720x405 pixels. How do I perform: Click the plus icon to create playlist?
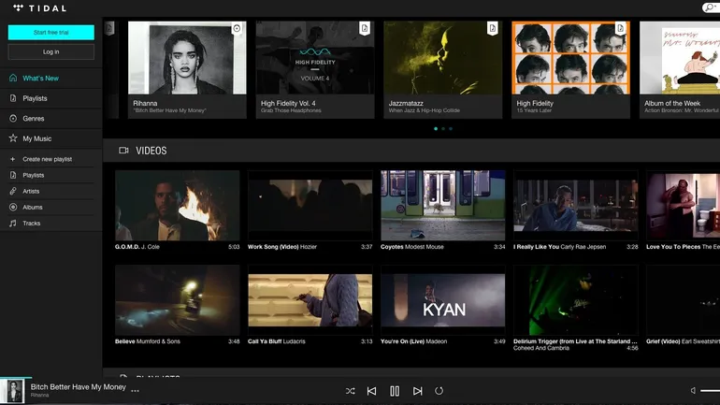tap(12, 159)
